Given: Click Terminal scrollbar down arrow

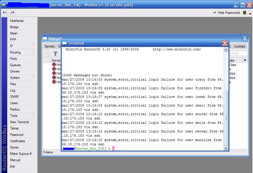Looking at the screenshot, I should pos(226,148).
